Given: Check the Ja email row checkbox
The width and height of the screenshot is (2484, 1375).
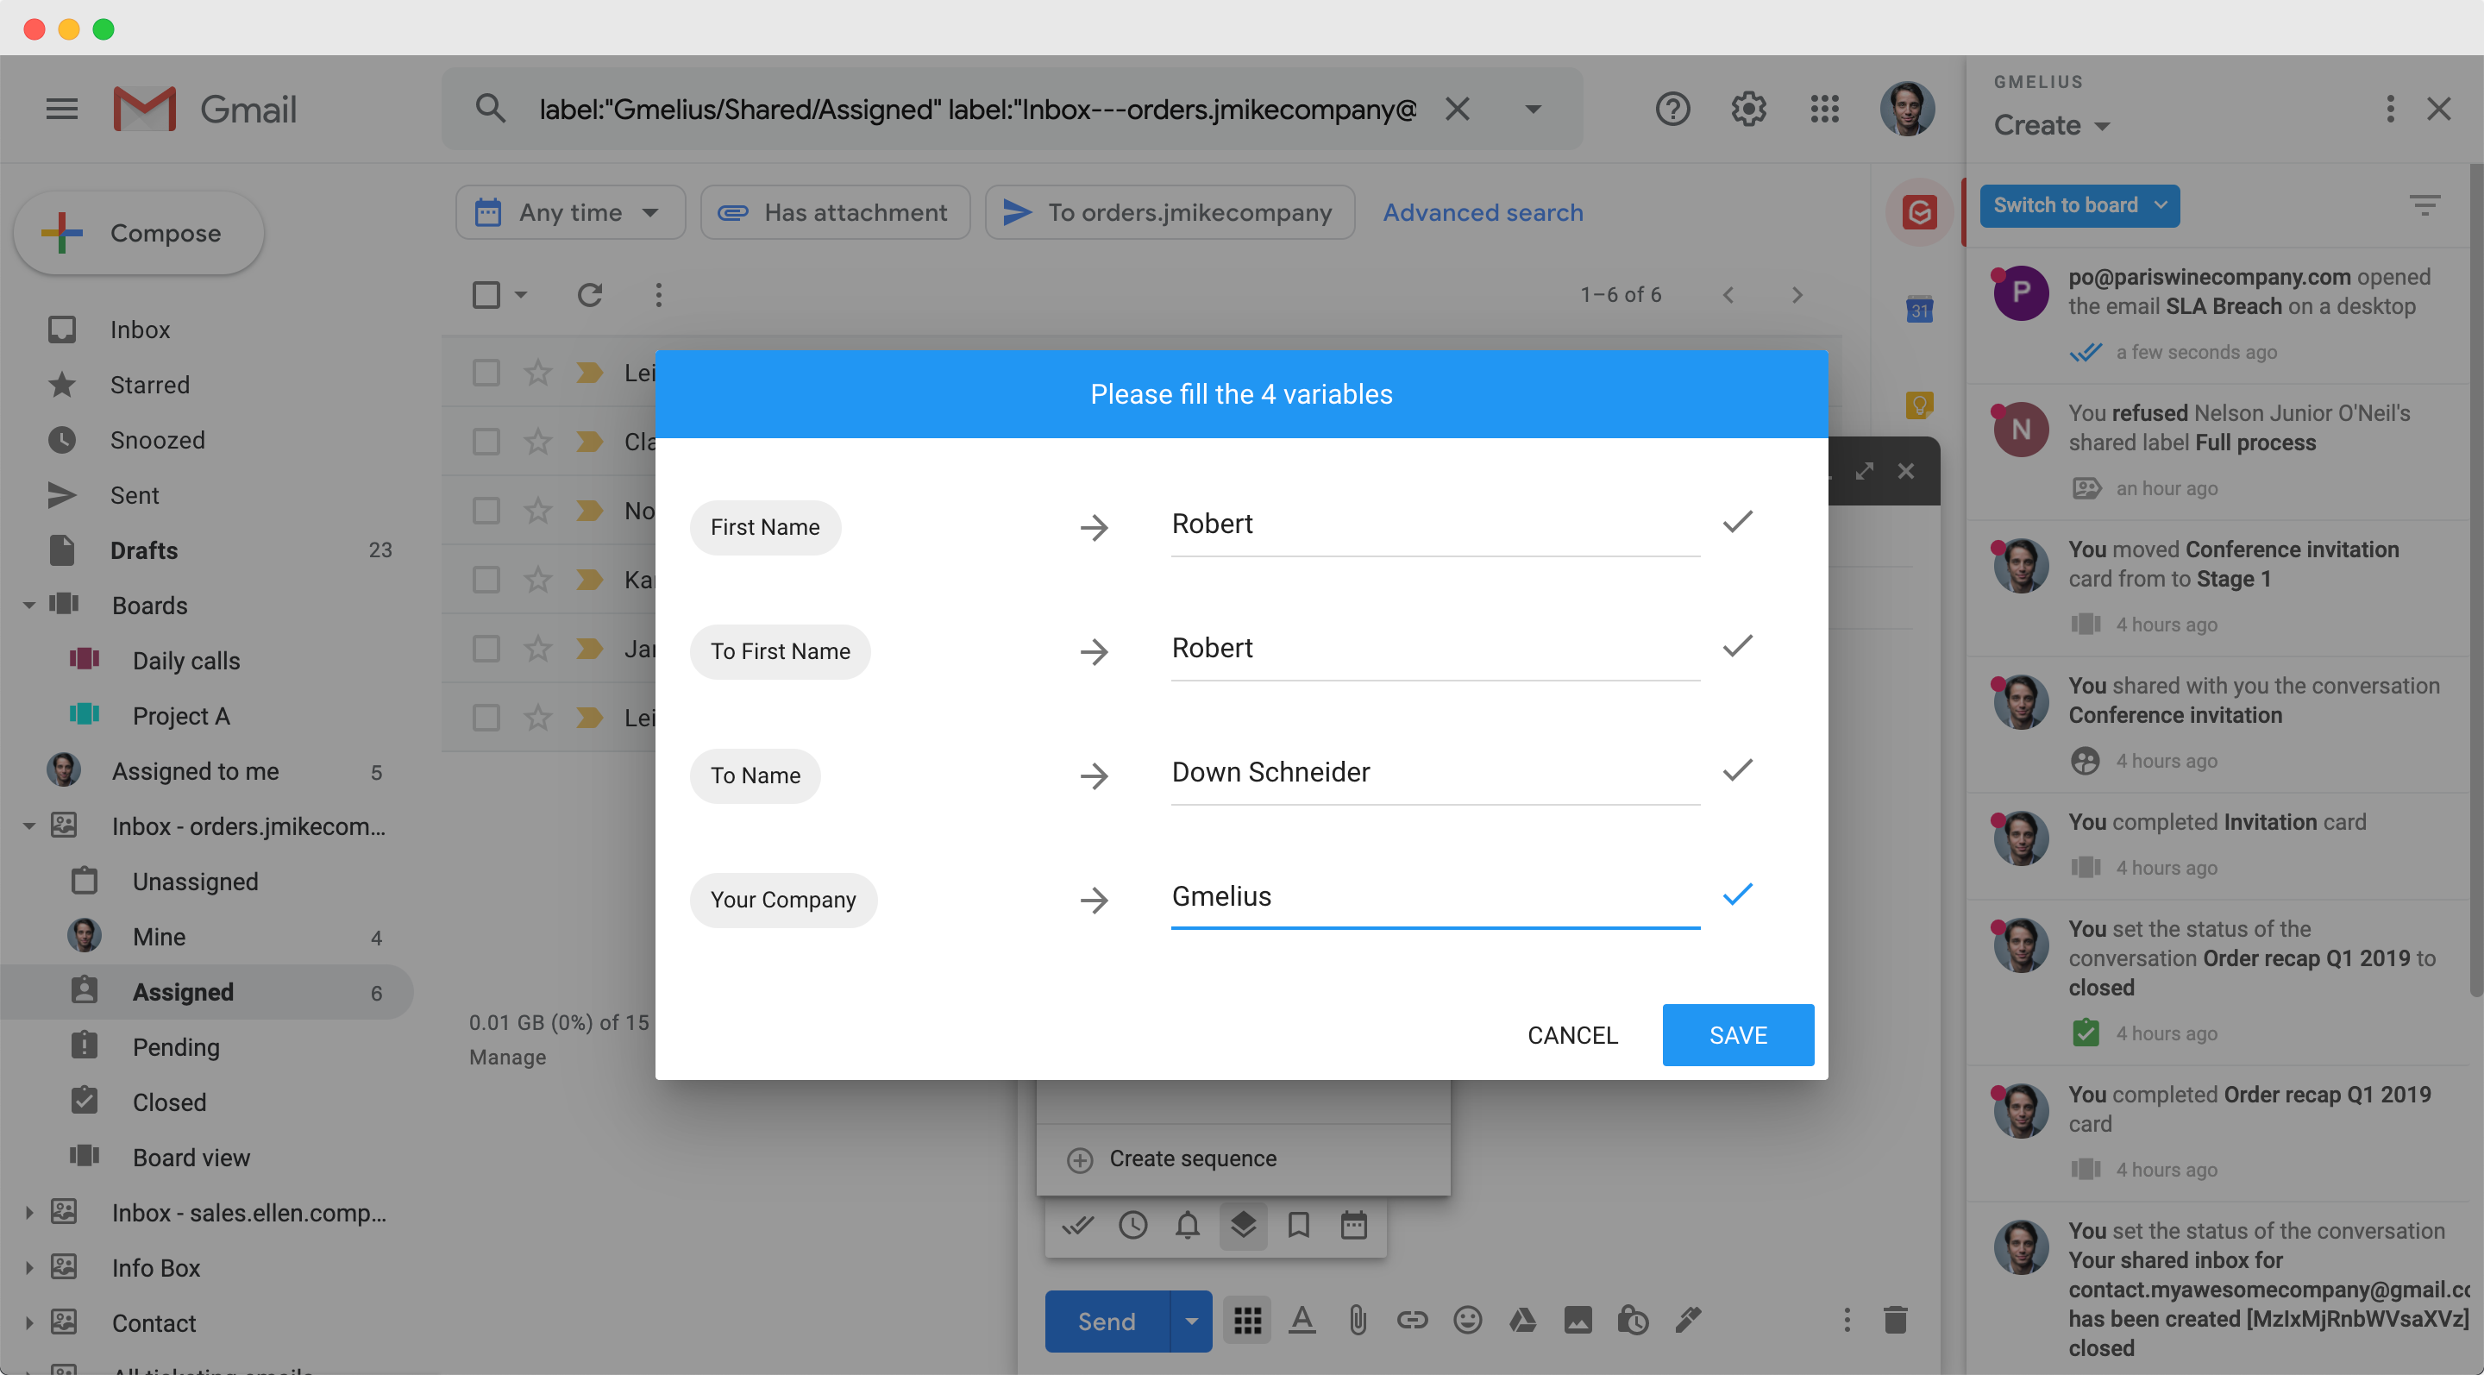Looking at the screenshot, I should point(486,648).
